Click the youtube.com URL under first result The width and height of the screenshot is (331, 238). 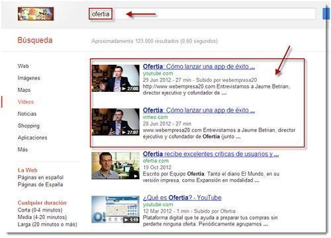pyautogui.click(x=158, y=73)
